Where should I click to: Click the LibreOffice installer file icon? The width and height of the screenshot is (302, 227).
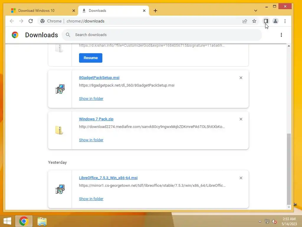tap(60, 189)
